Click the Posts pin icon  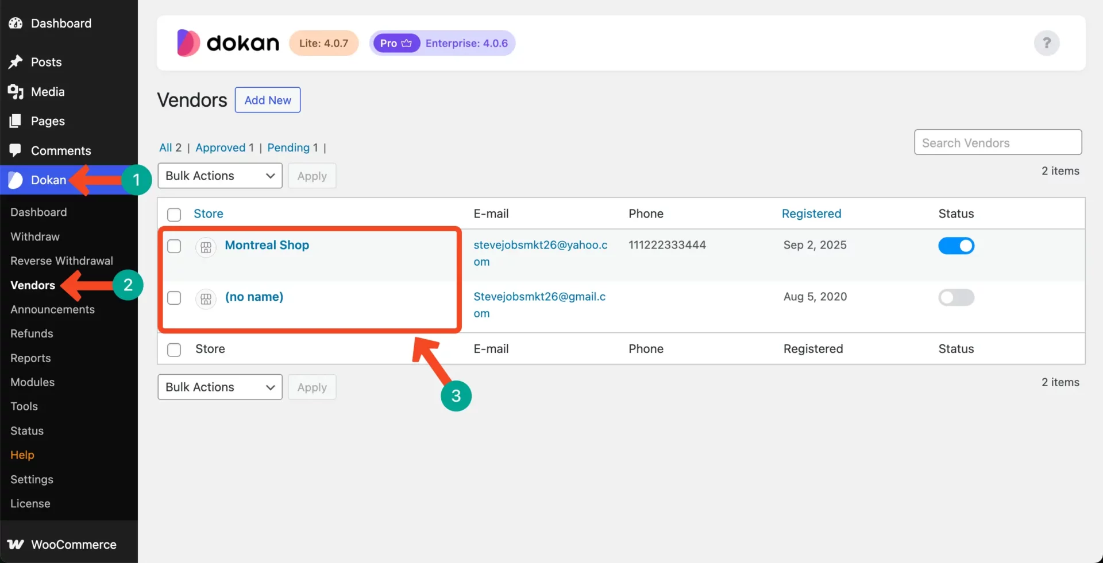pyautogui.click(x=16, y=62)
